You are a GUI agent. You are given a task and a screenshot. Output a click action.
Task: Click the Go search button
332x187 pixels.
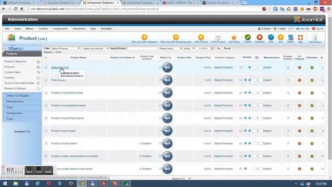point(218,48)
